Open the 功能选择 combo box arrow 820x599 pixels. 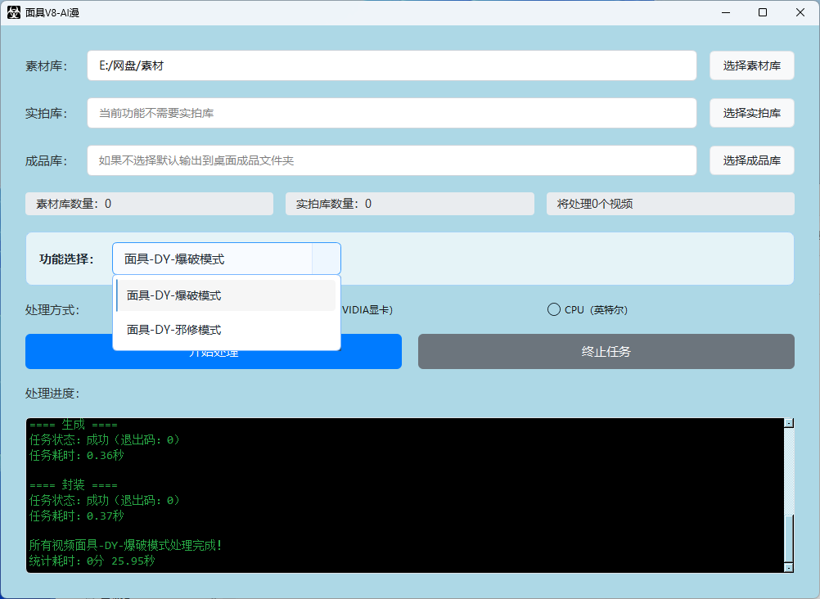(x=327, y=259)
